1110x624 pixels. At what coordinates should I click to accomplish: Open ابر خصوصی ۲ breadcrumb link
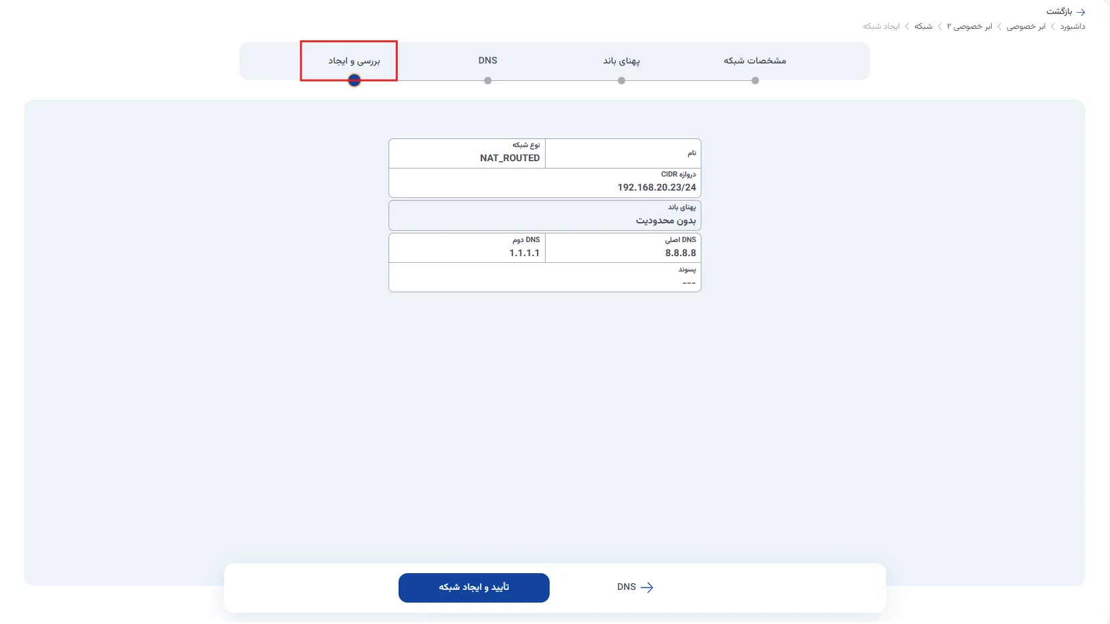[x=970, y=27]
